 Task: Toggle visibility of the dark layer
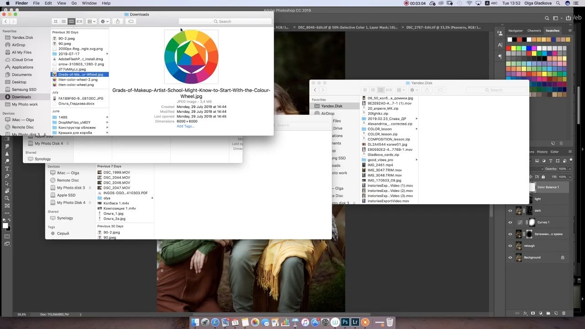[511, 211]
